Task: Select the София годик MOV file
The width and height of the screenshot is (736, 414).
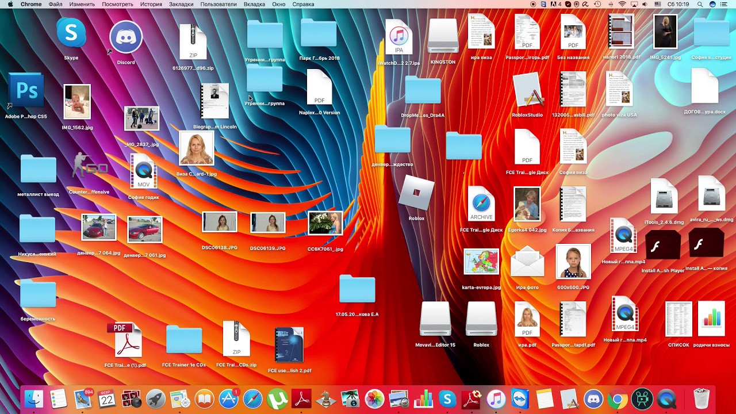Action: 144,171
